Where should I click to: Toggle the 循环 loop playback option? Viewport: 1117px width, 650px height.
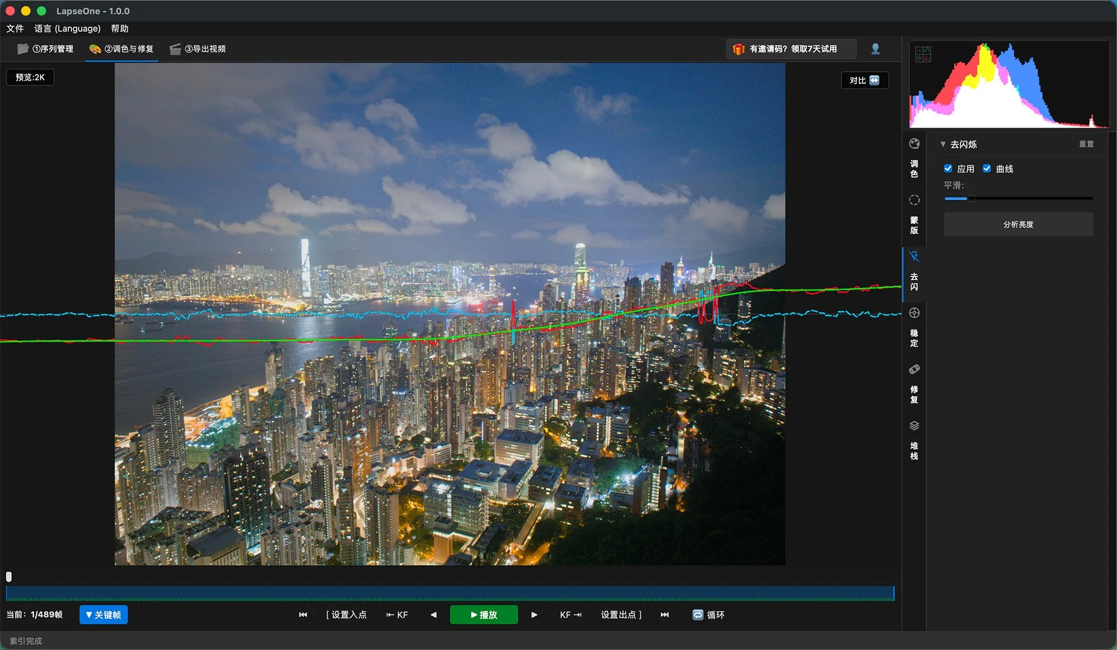708,615
